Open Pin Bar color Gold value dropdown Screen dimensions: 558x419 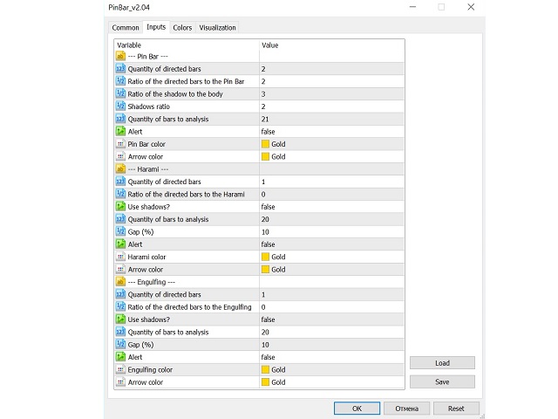(x=331, y=144)
